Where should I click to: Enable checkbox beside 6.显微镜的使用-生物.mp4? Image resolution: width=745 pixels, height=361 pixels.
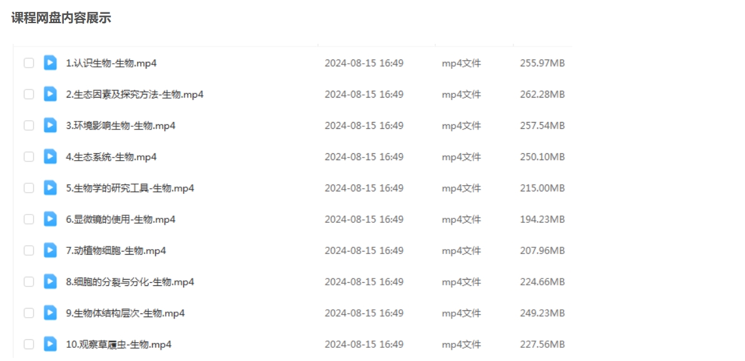pyautogui.click(x=29, y=220)
